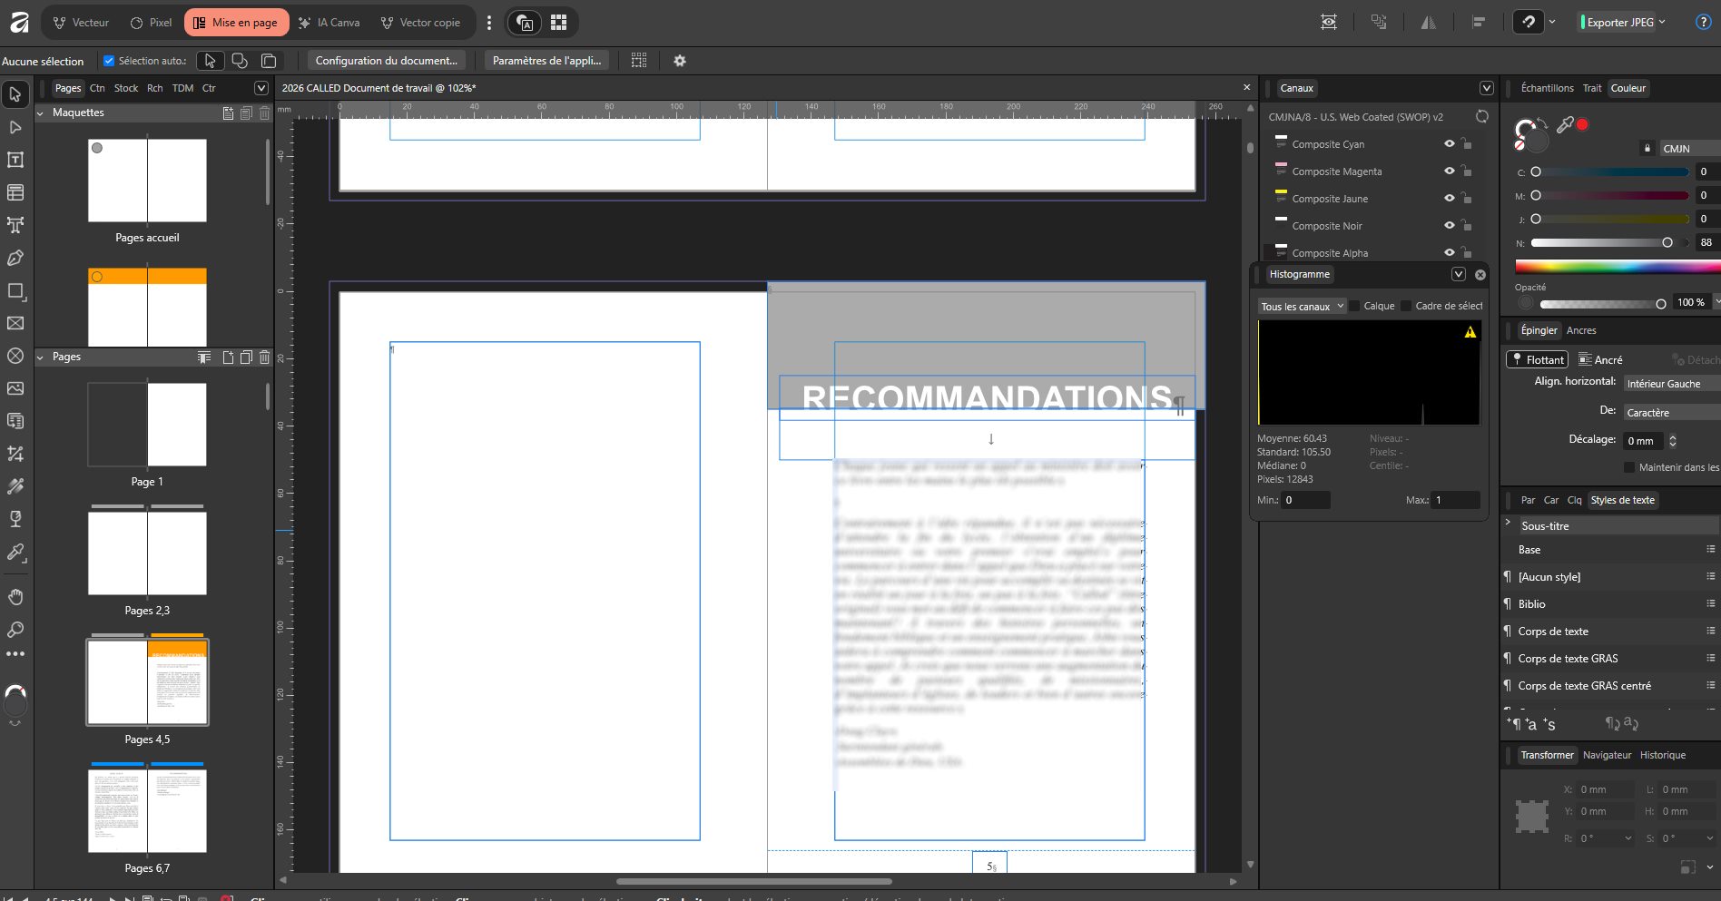The width and height of the screenshot is (1721, 901).
Task: Open the Exporter JPEG dropdown arrow
Action: [x=1662, y=22]
